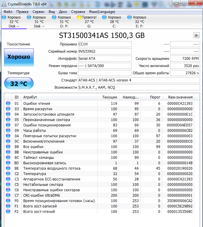Screen dimensions: 203x227
Task: Click status circle for Всего хост-чтений row
Action: tap(8, 211)
